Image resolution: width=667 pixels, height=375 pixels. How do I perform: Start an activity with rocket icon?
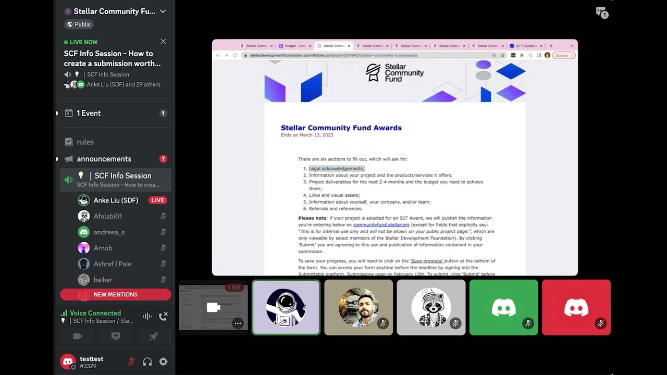(154, 336)
